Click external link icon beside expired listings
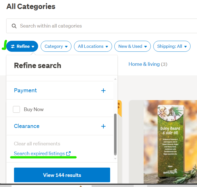Viewport: 197px width, 187px height. point(68,154)
